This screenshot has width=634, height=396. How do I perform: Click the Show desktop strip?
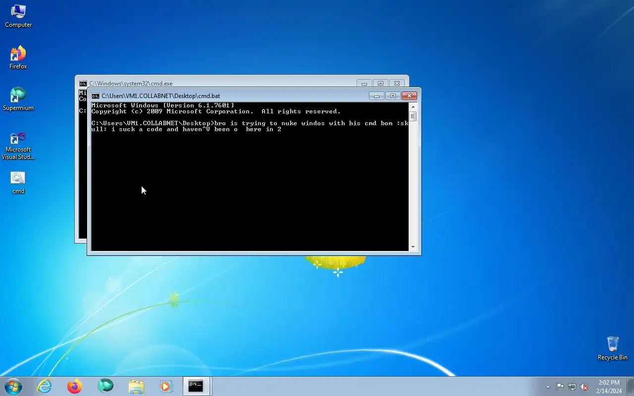(x=631, y=387)
